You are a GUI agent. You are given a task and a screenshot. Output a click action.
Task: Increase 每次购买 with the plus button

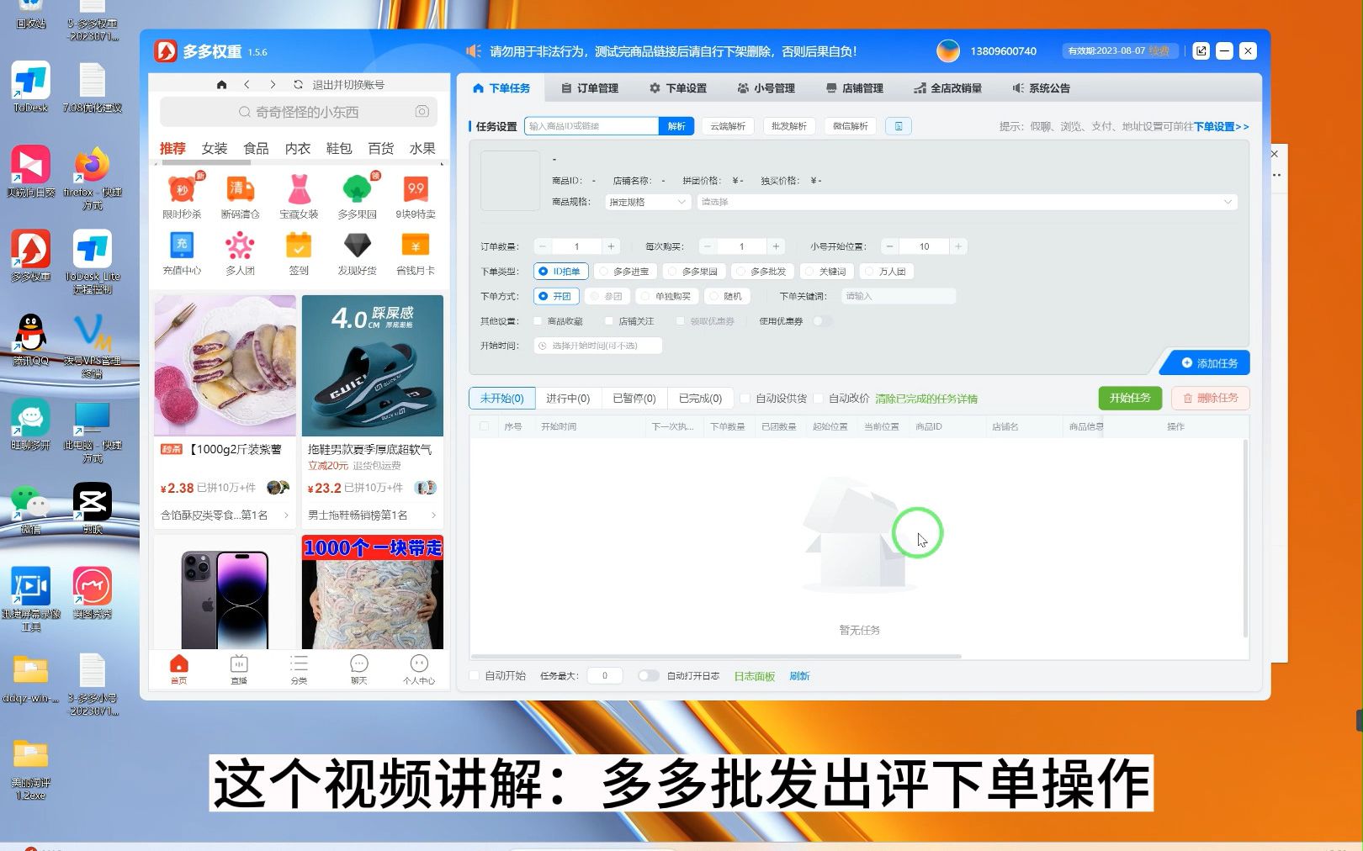pyautogui.click(x=776, y=246)
